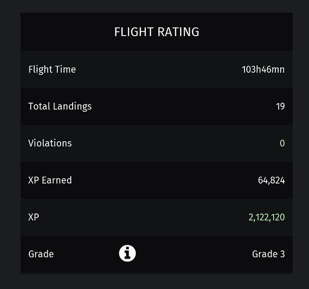309x289 pixels.
Task: Select the Flight Rating header
Action: [157, 32]
